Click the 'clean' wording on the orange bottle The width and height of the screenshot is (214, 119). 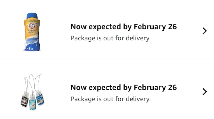[x=32, y=30]
